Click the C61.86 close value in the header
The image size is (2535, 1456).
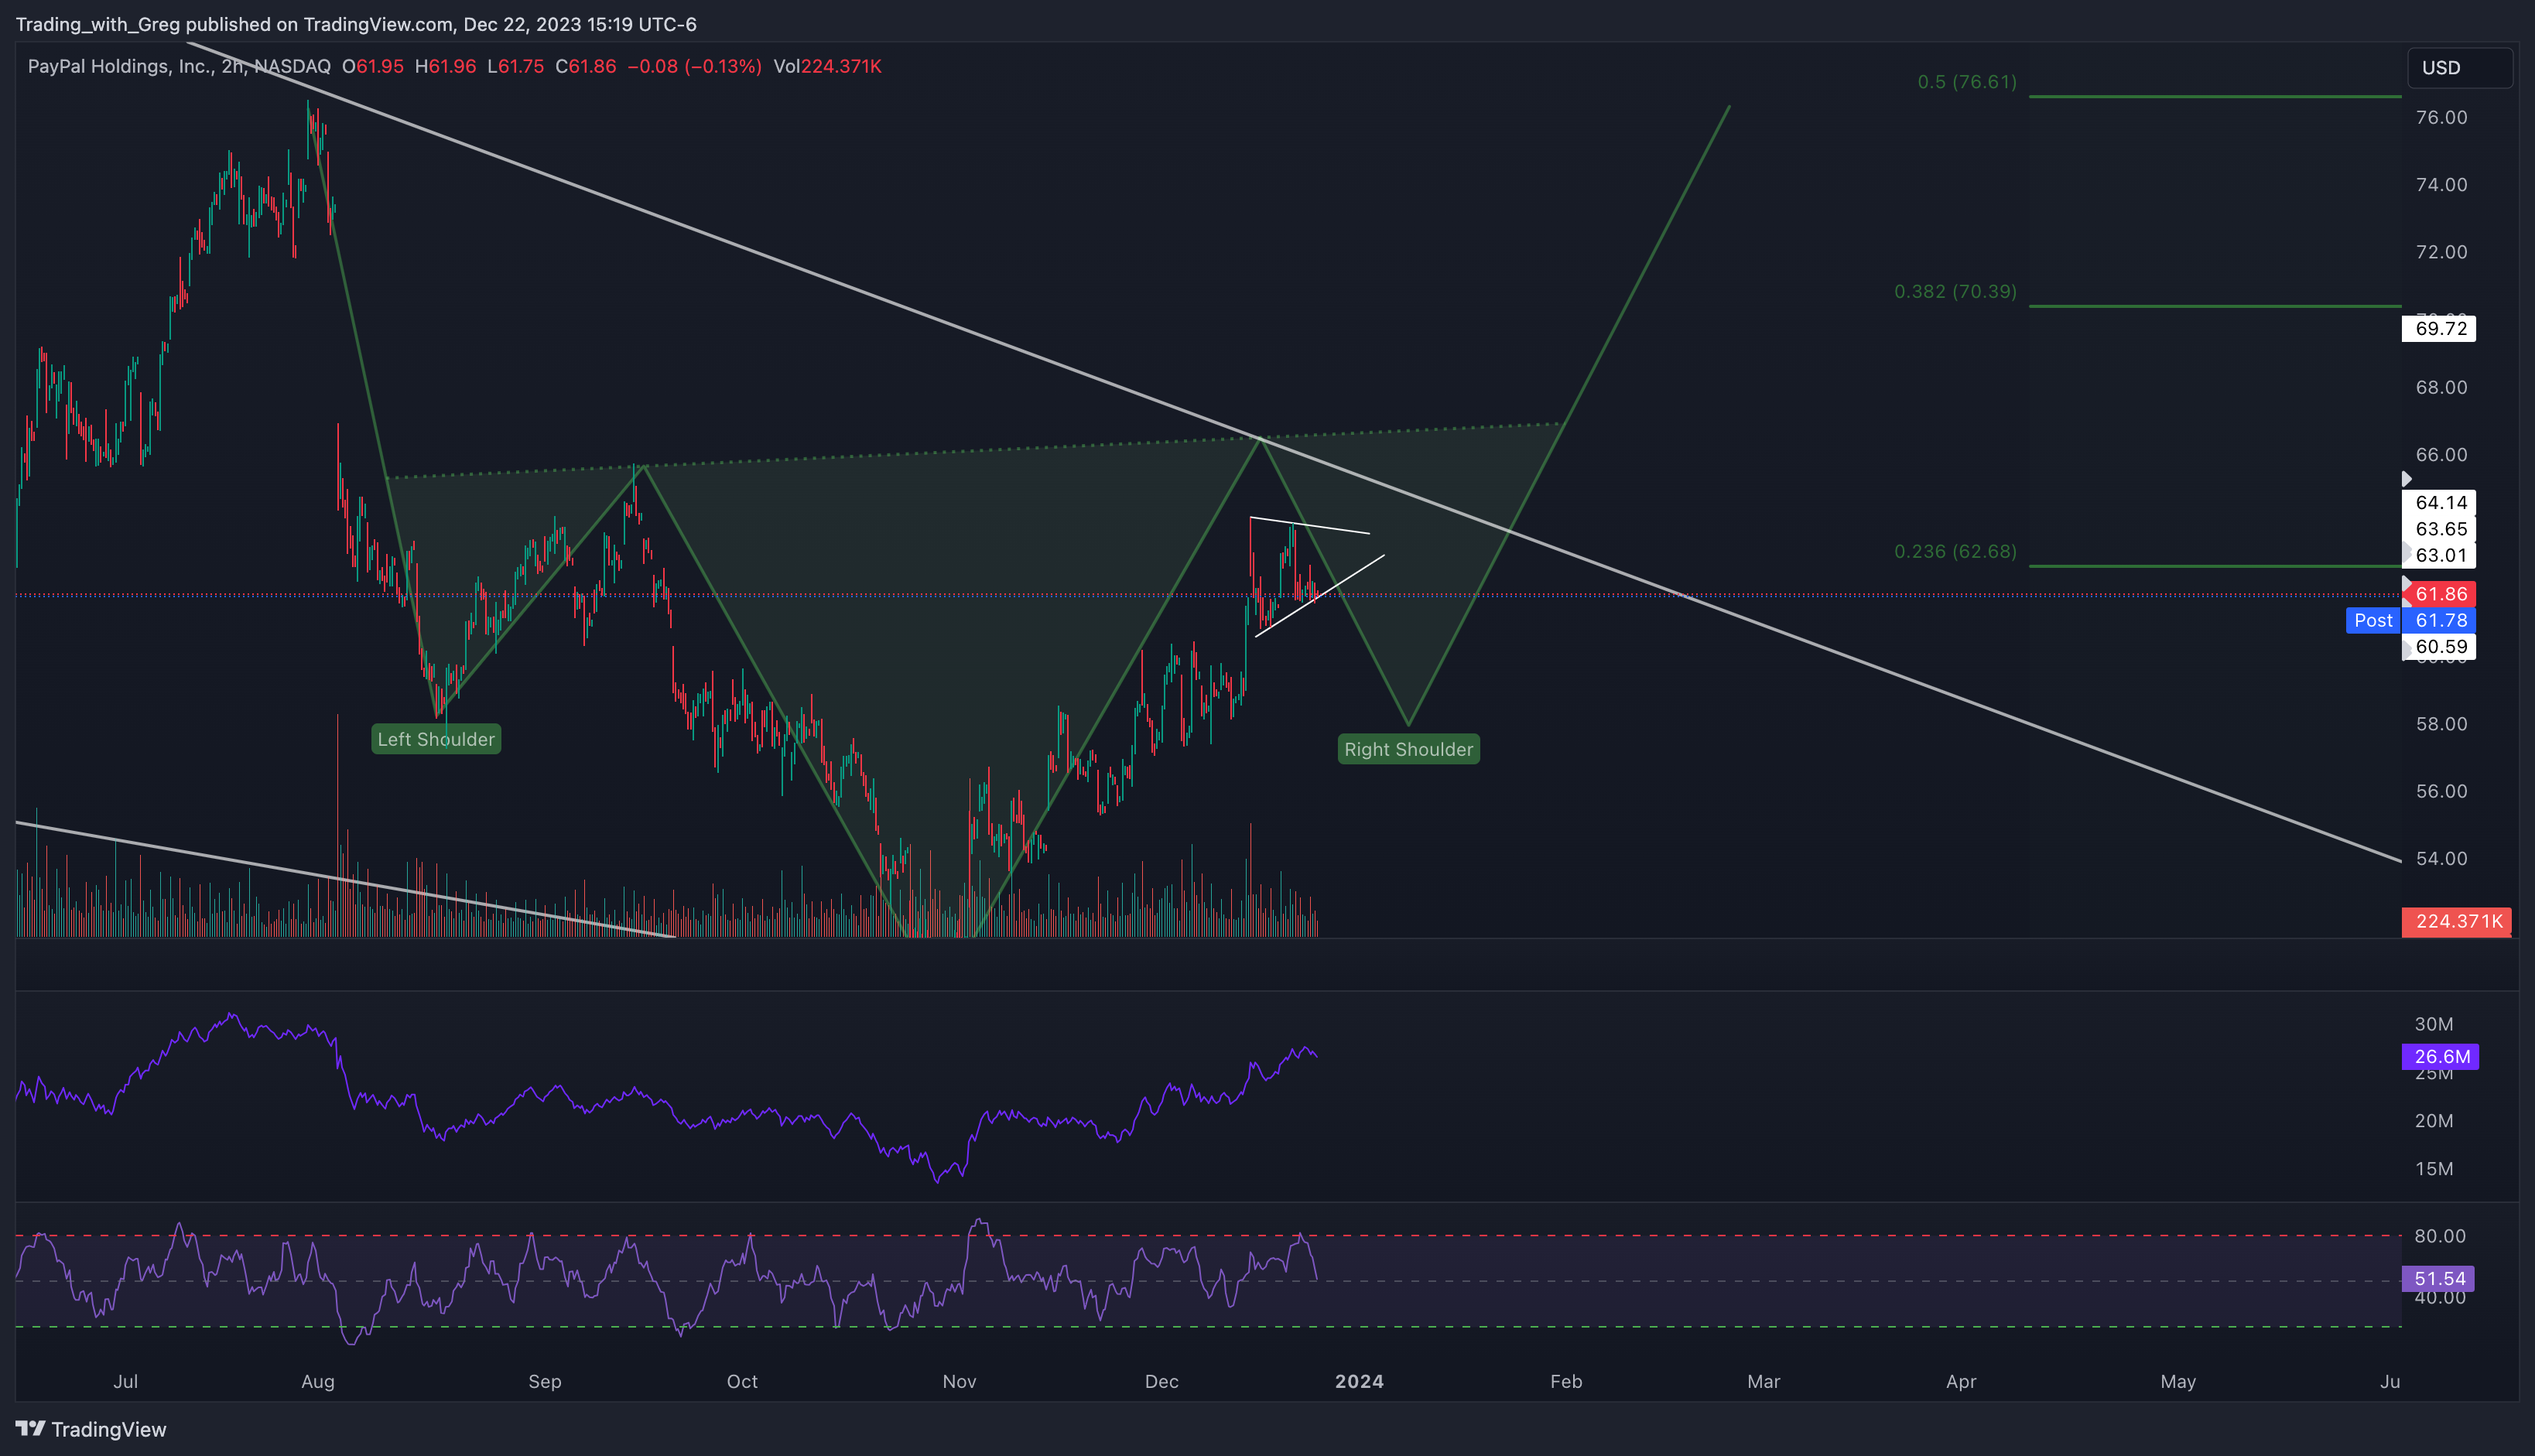coord(586,66)
